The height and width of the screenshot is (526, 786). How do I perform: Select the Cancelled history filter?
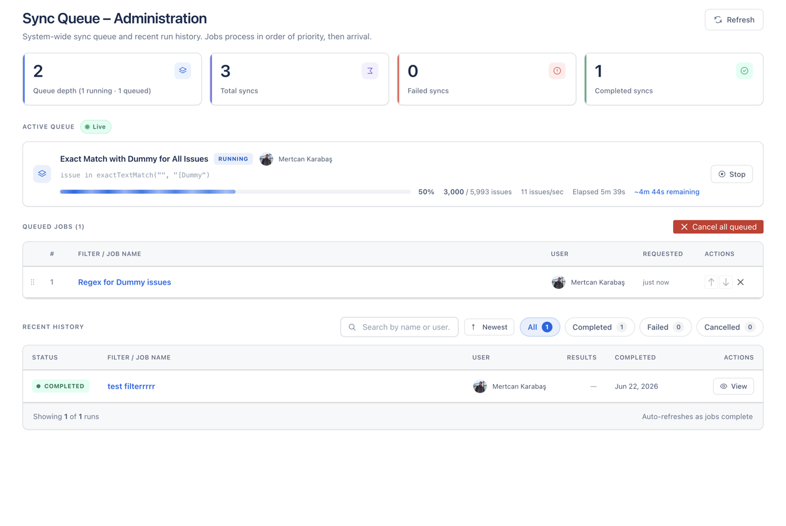730,327
